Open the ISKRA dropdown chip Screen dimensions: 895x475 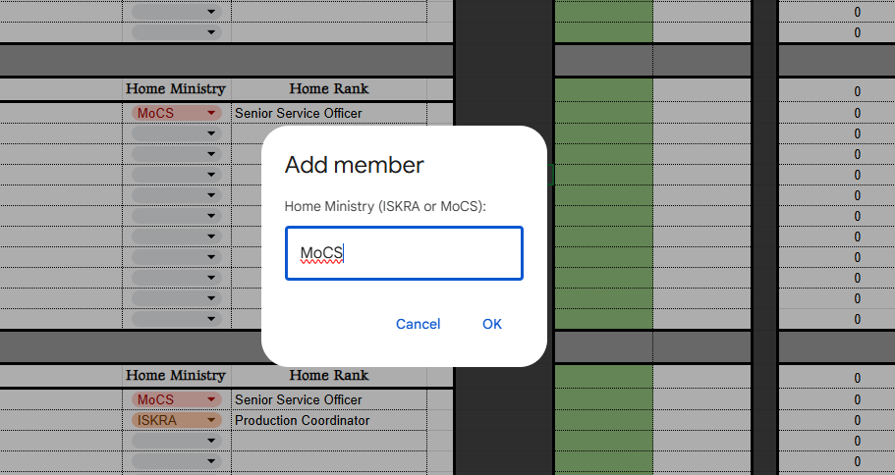[176, 420]
